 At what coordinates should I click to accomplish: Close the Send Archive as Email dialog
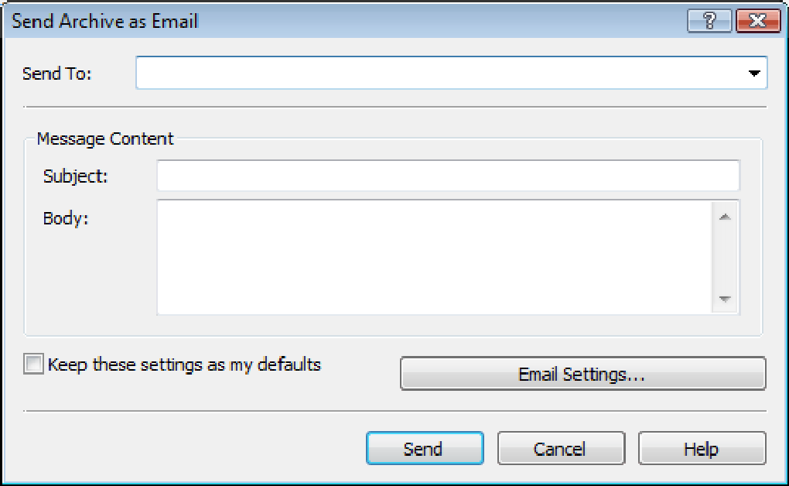coord(757,21)
